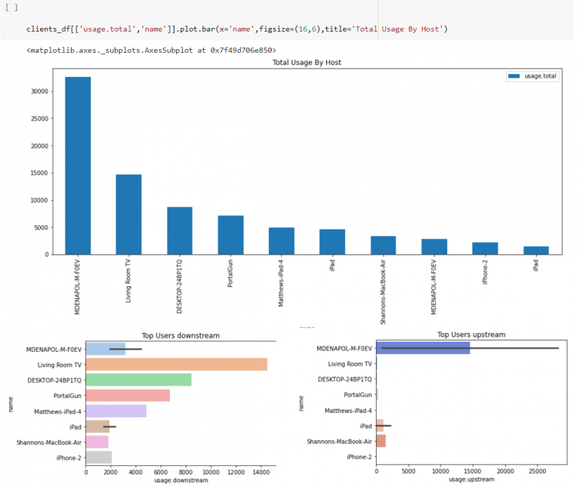Image resolution: width=580 pixels, height=490 pixels.
Task: Click the gray iPhone-2 downstream bar
Action: point(98,457)
